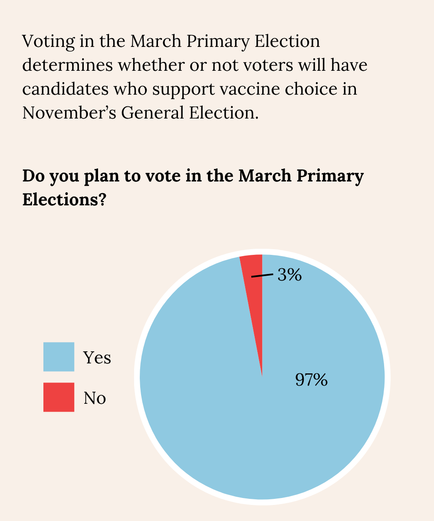Viewport: 434px width, 521px height.
Task: Click the 3% pie chart label
Action: (x=289, y=275)
